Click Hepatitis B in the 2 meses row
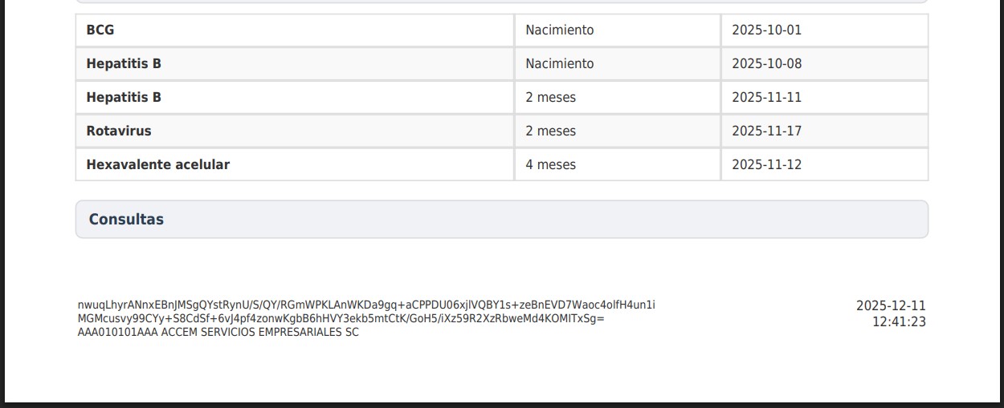This screenshot has width=1004, height=408. 124,98
